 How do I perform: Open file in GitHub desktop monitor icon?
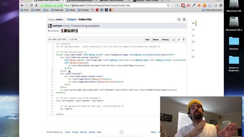(174, 40)
